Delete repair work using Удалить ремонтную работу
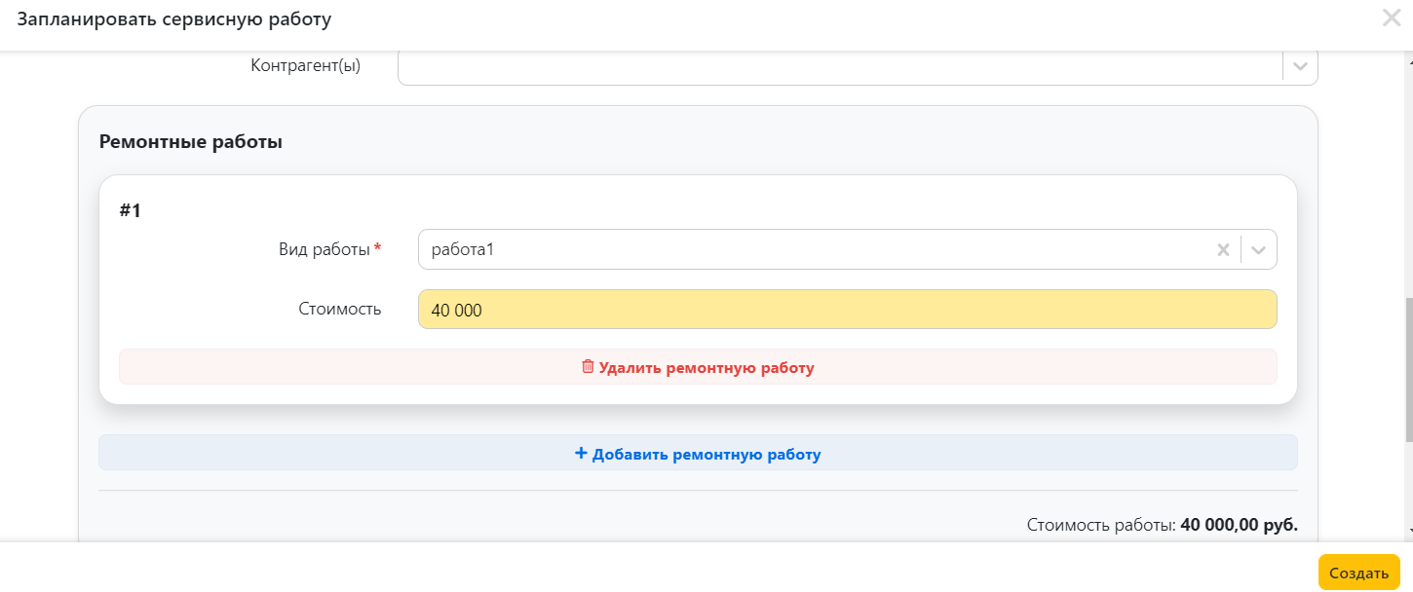1413x592 pixels. pos(698,367)
